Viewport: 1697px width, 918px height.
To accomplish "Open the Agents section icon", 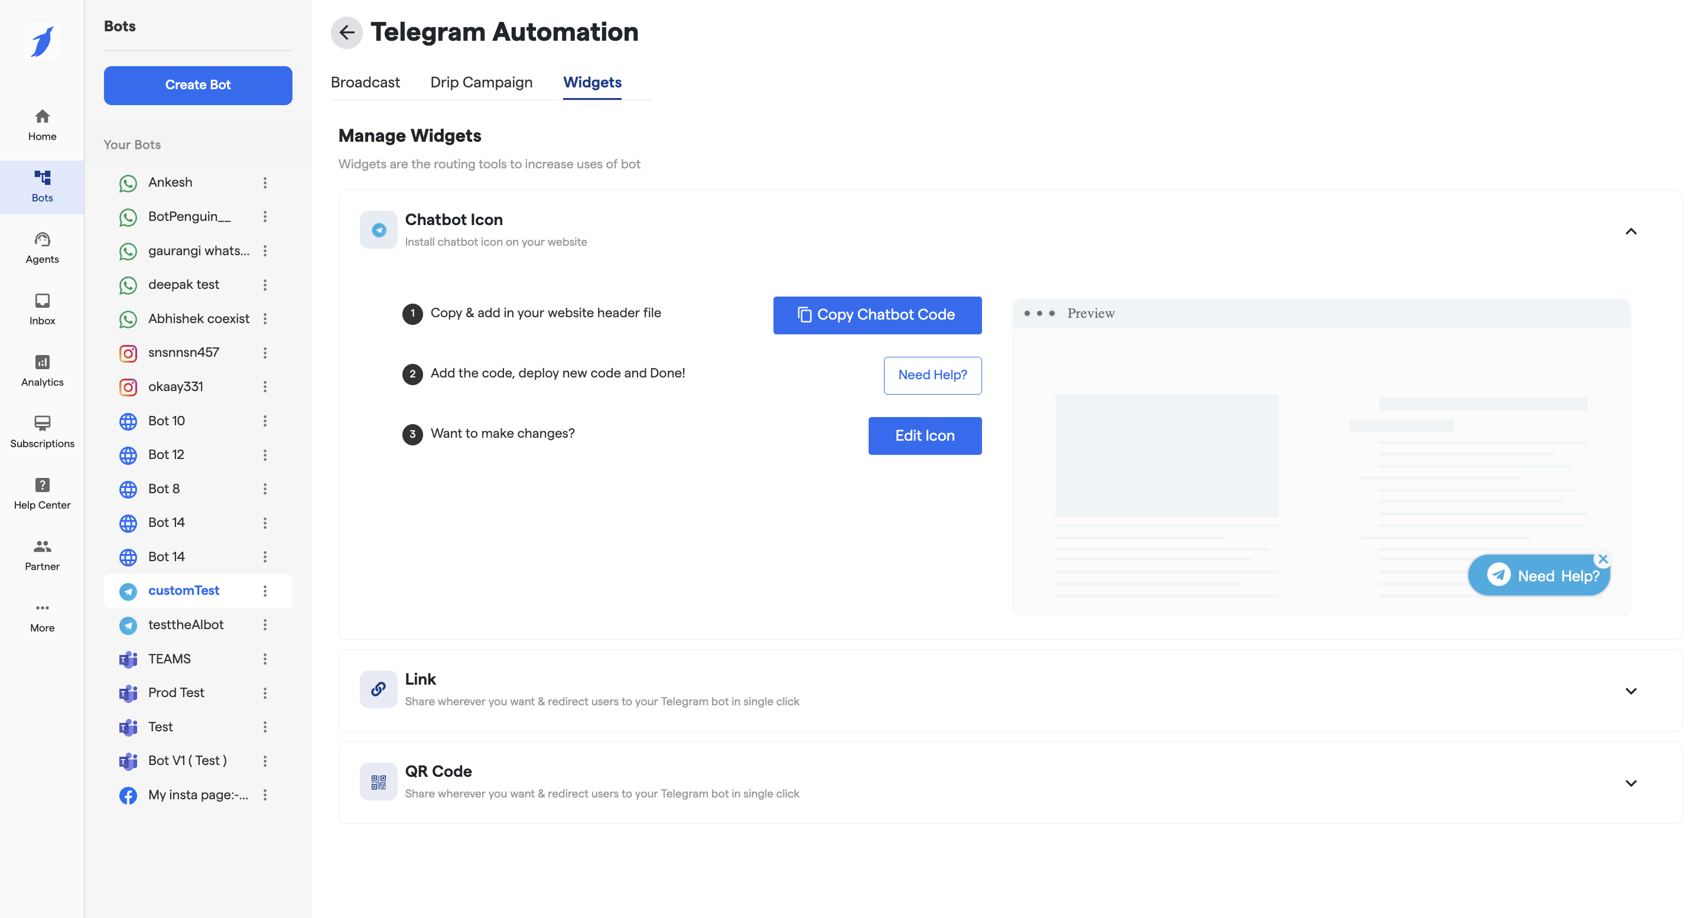I will [42, 248].
